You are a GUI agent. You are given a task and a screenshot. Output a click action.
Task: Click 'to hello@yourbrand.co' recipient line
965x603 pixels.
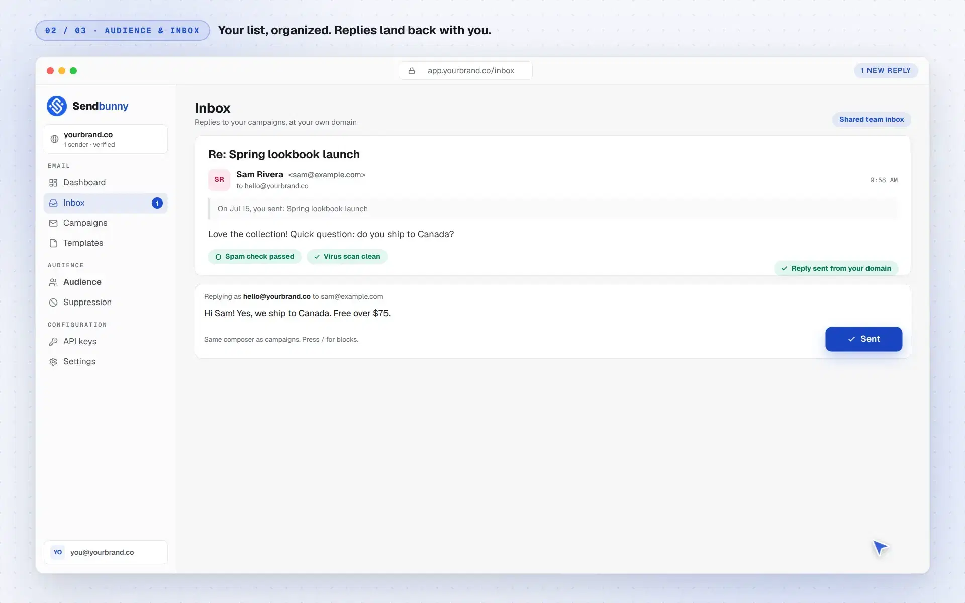pyautogui.click(x=272, y=186)
